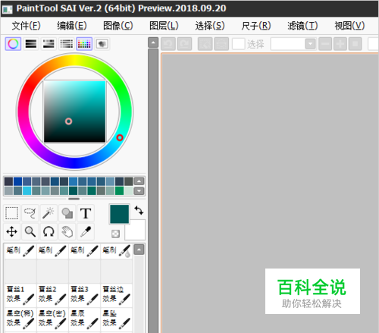Click side panel scroll up arrow

[x=153, y=42]
